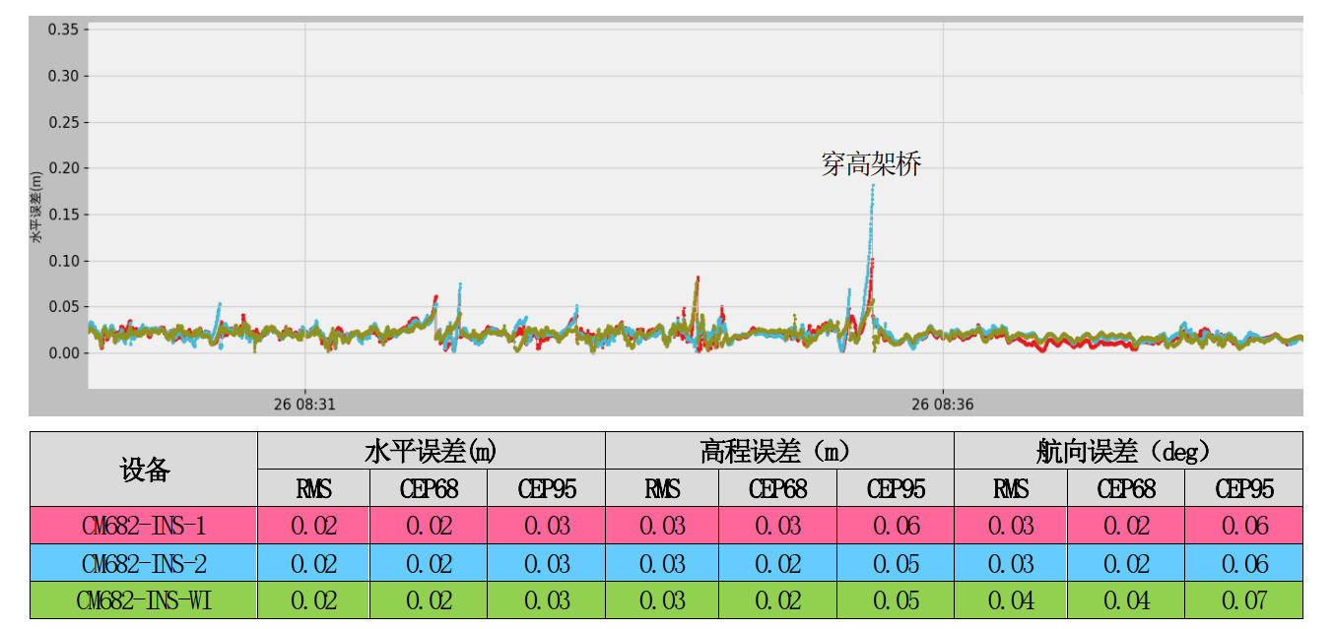
Task: Click CEP95 header under 航向误差
Action: click(x=1243, y=488)
